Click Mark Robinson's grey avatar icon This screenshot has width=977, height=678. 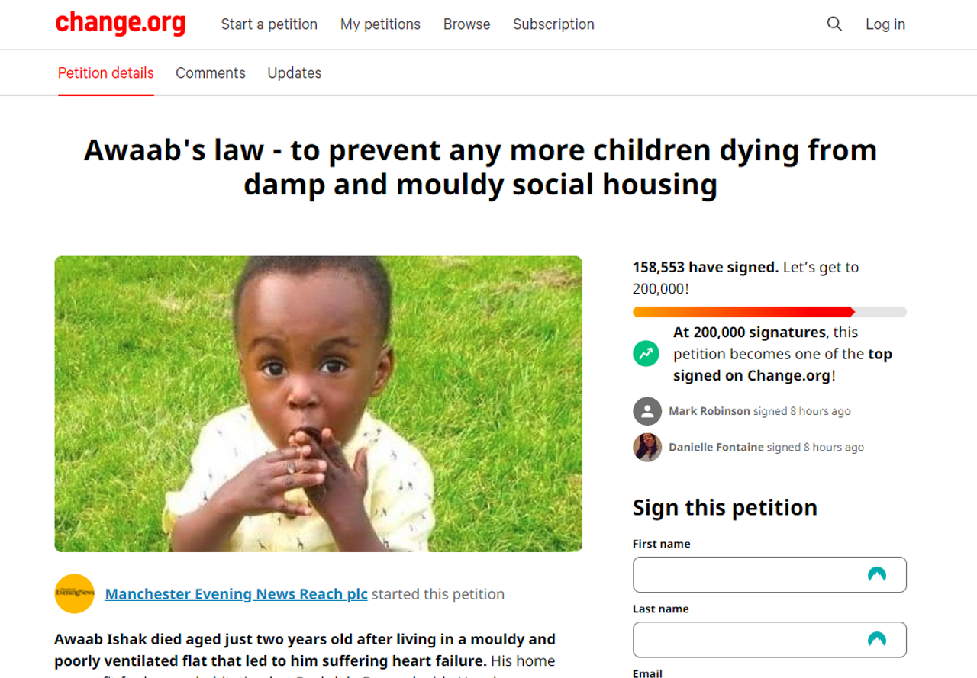click(x=646, y=411)
